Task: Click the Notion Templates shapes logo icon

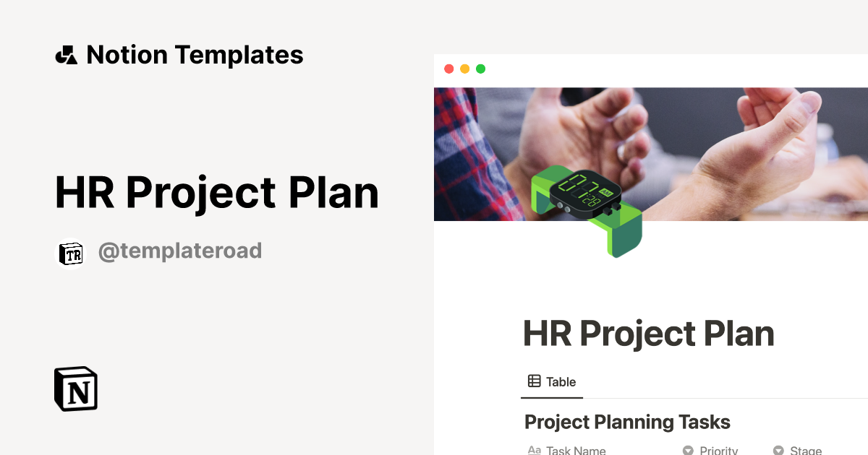Action: pos(66,55)
